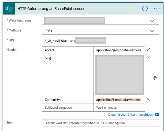Remove the Slug header row
This screenshot has width=164, height=131.
(x=148, y=58)
